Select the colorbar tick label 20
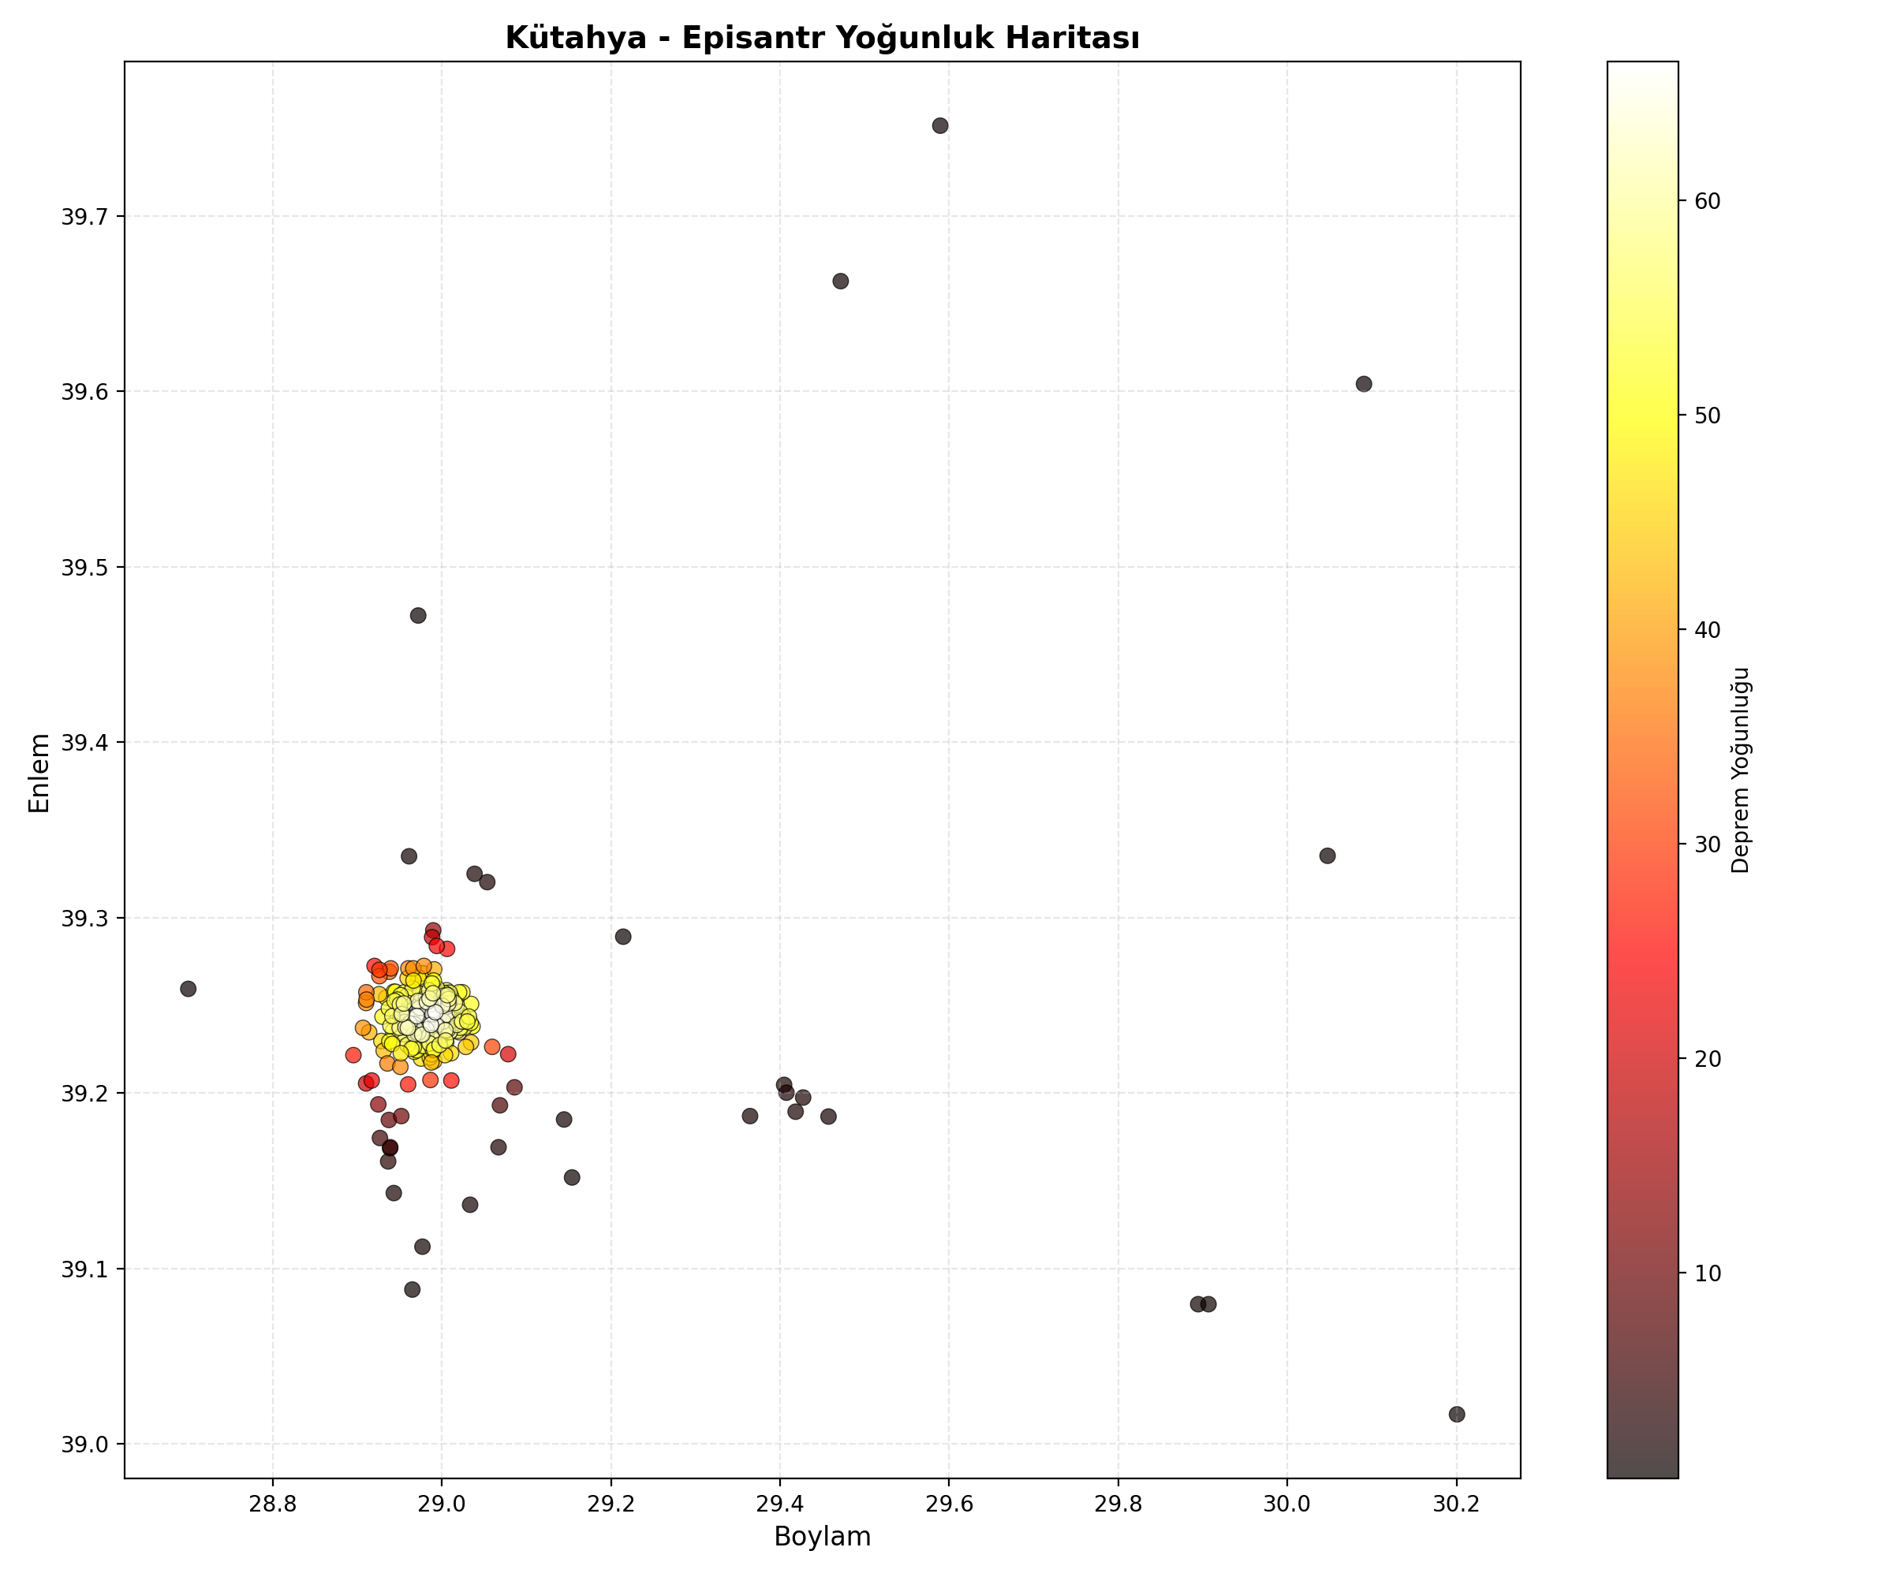Image resolution: width=1893 pixels, height=1577 pixels. [x=1708, y=1059]
